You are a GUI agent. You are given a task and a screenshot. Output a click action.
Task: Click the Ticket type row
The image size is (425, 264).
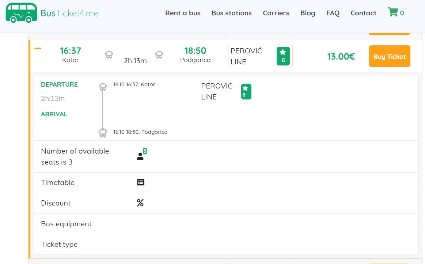click(226, 244)
